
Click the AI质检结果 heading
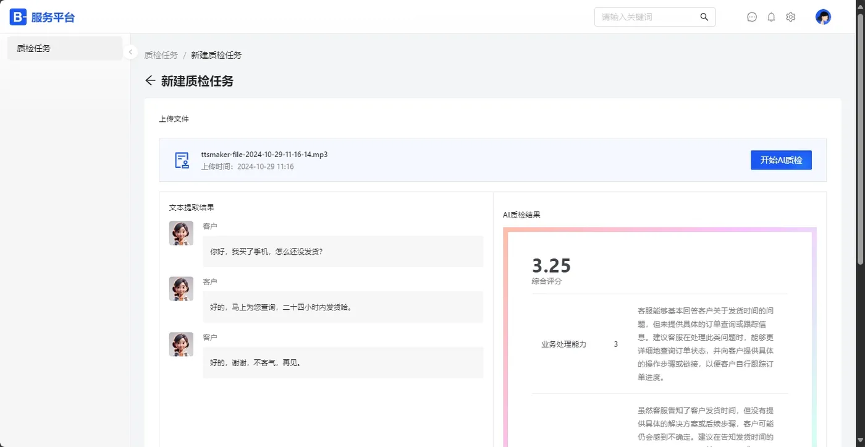pyautogui.click(x=521, y=215)
